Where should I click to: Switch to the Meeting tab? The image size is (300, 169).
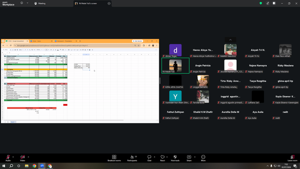pyautogui.click(x=40, y=3)
